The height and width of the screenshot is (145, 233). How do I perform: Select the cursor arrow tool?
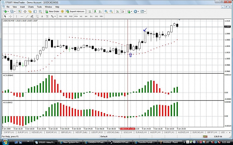(5, 16)
